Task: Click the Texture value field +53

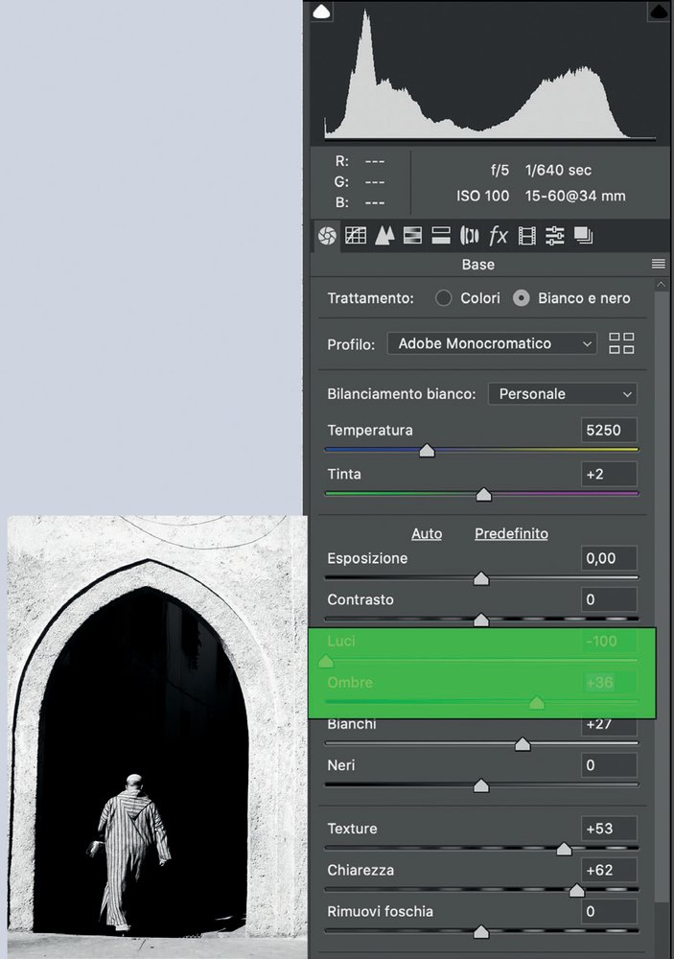Action: coord(609,829)
